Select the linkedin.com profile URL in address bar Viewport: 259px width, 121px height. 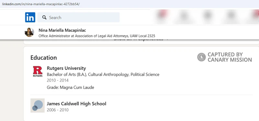[x=41, y=4]
